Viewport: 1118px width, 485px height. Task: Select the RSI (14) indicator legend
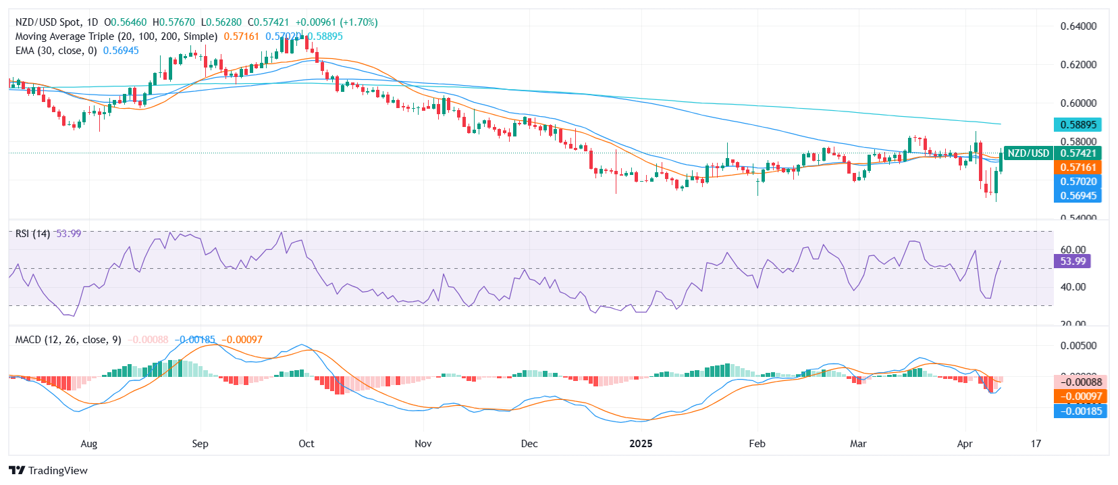[x=32, y=234]
